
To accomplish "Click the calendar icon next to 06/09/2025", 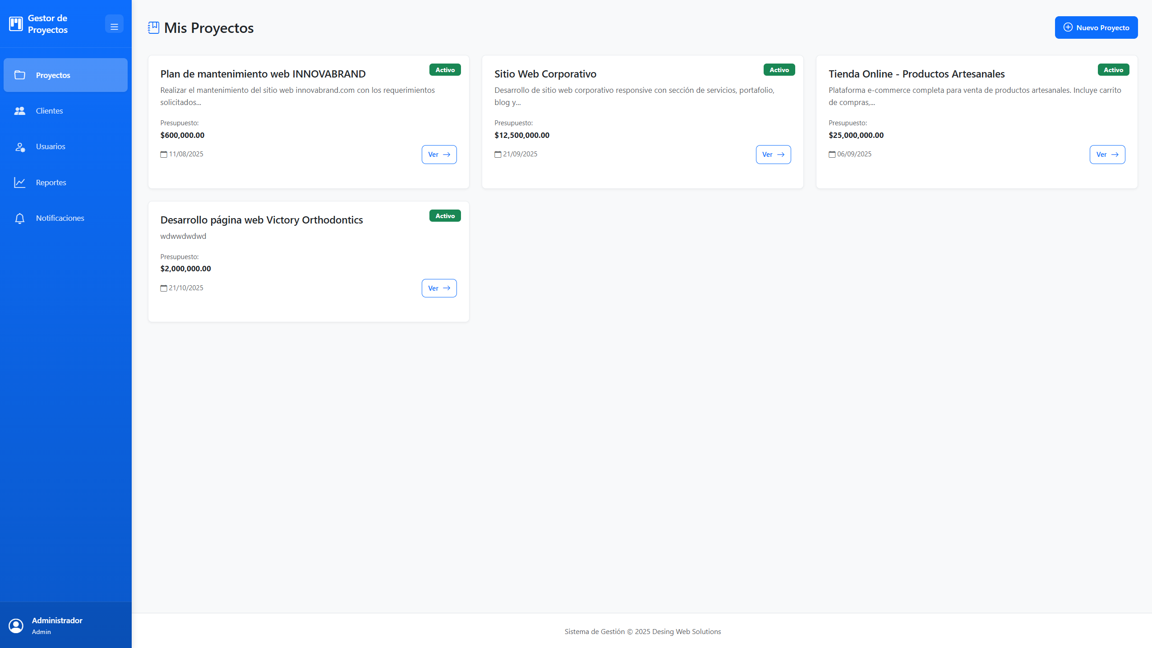I will click(x=832, y=154).
